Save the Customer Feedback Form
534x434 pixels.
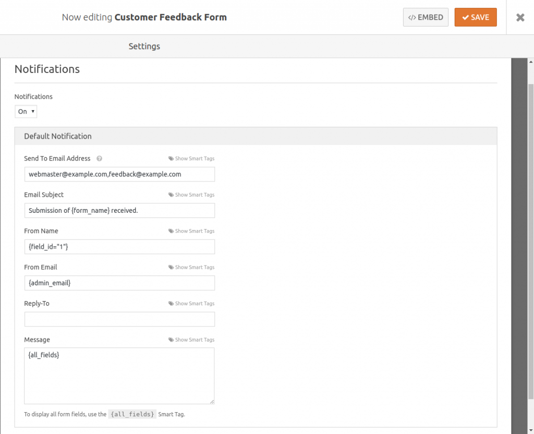pyautogui.click(x=475, y=17)
